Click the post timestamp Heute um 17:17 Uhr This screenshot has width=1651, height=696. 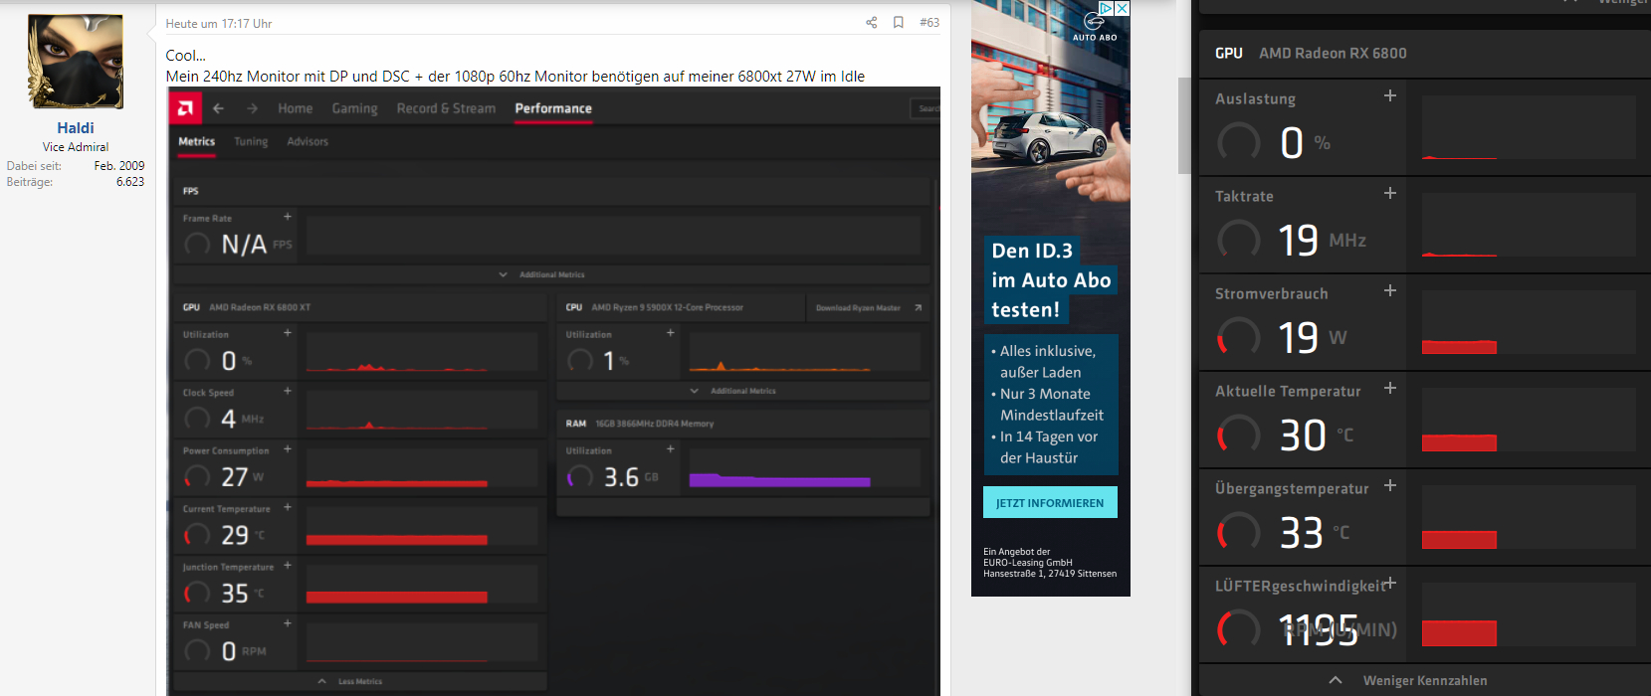click(218, 23)
